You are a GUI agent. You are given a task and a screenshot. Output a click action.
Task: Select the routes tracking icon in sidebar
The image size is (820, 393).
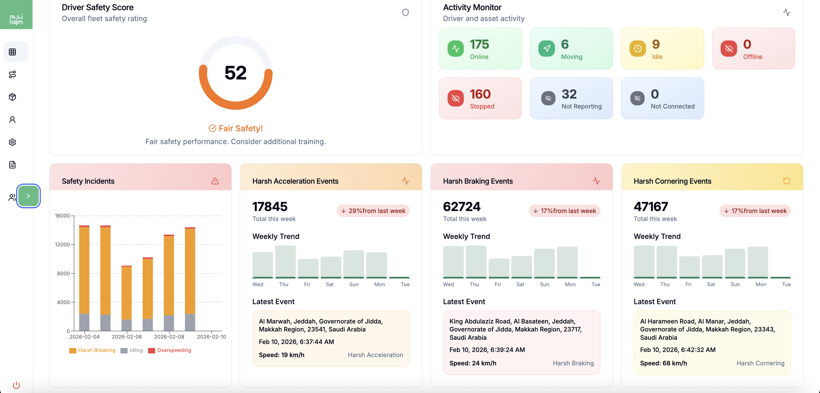12,75
